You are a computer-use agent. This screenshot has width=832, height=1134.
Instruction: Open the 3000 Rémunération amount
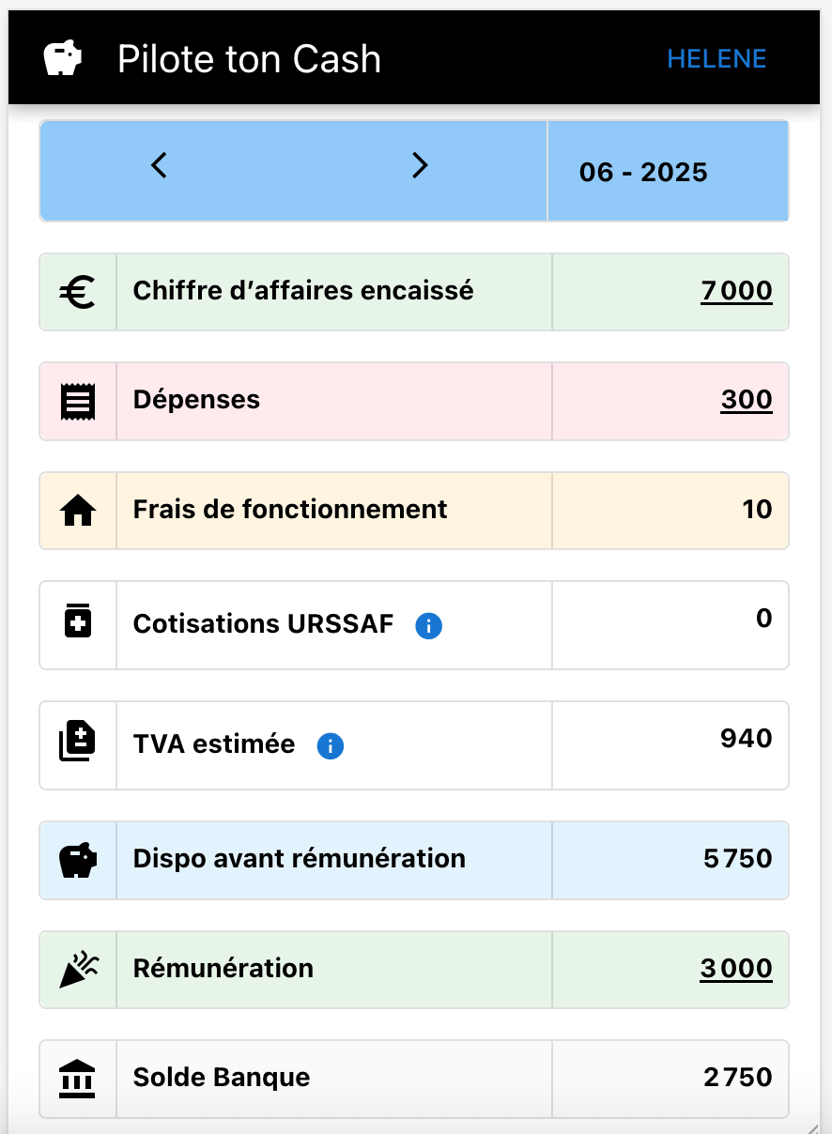coord(736,969)
